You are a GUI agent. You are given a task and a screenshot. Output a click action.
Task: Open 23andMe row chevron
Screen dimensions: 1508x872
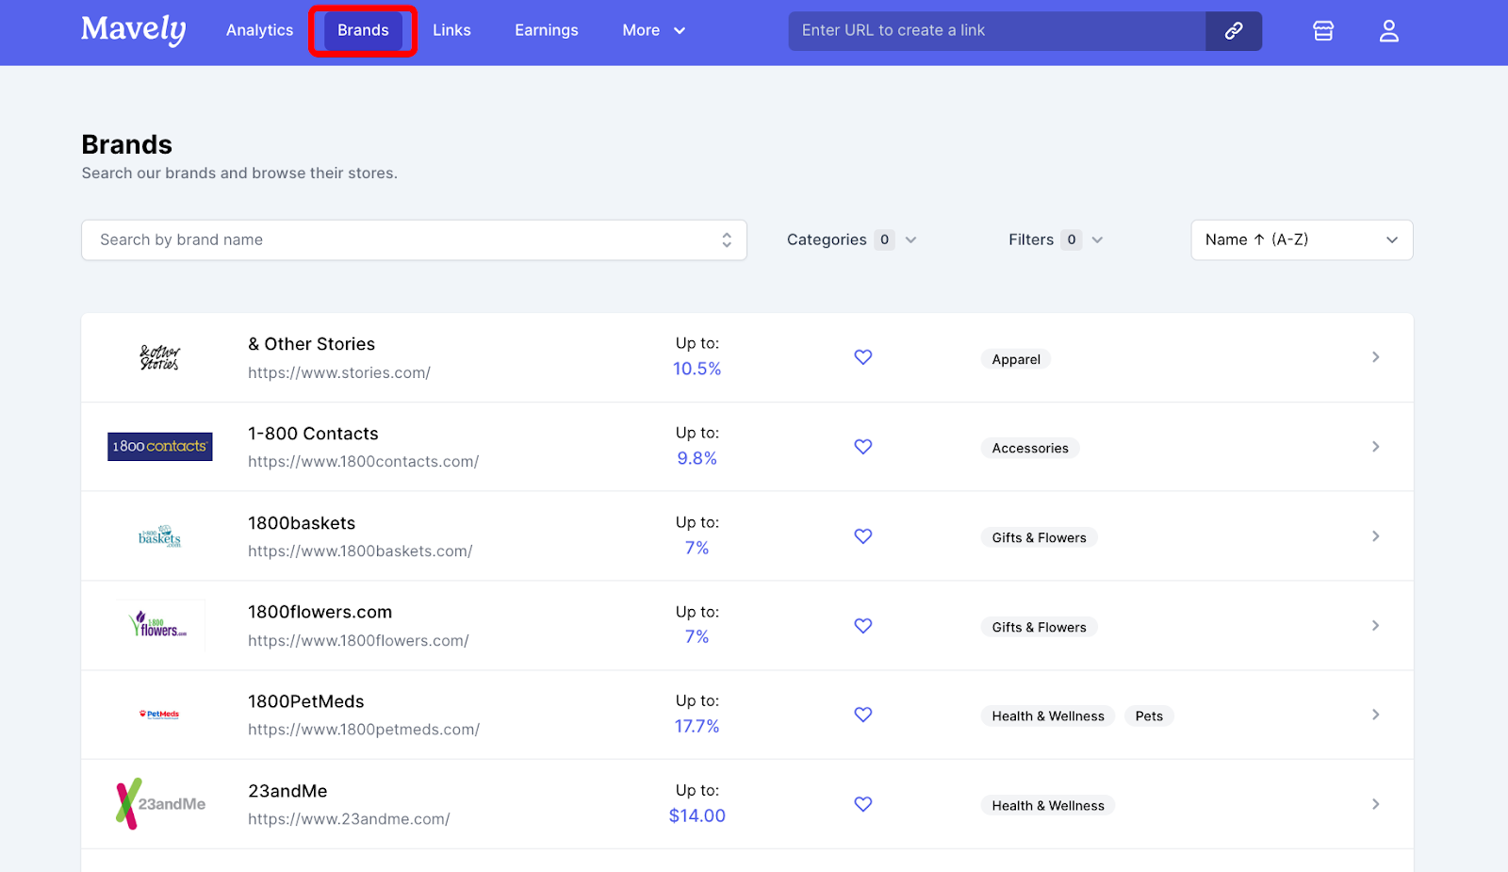click(x=1375, y=804)
